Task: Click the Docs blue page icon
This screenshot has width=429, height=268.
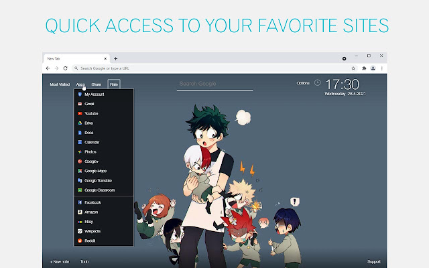Action: click(80, 133)
